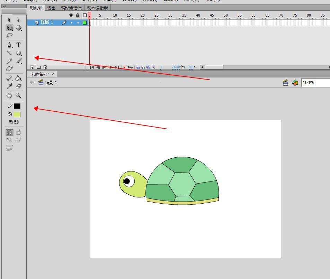Image resolution: width=330 pixels, height=279 pixels.
Task: Select the Free Transform tool
Action: [x=9, y=28]
